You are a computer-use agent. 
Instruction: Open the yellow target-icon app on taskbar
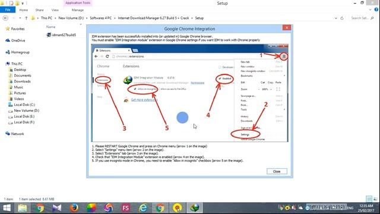pyautogui.click(x=178, y=208)
